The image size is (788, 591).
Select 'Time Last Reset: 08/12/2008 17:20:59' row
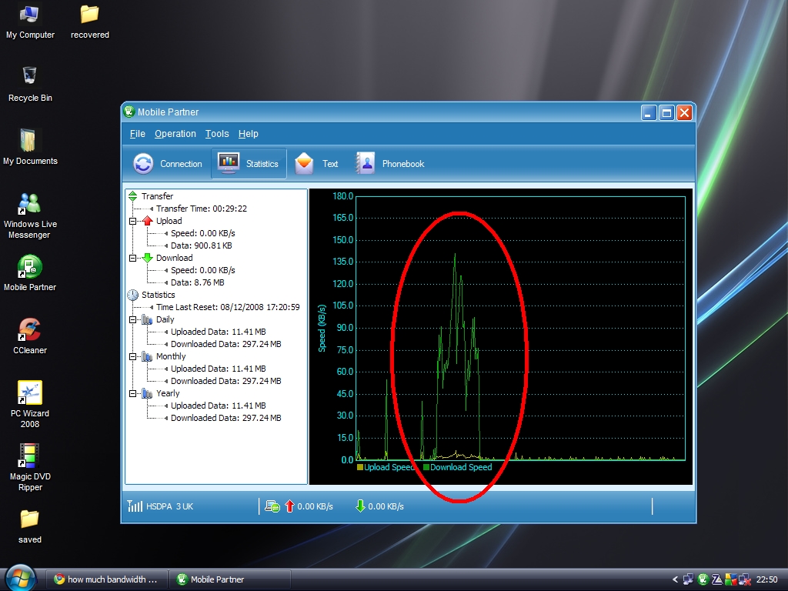point(228,307)
